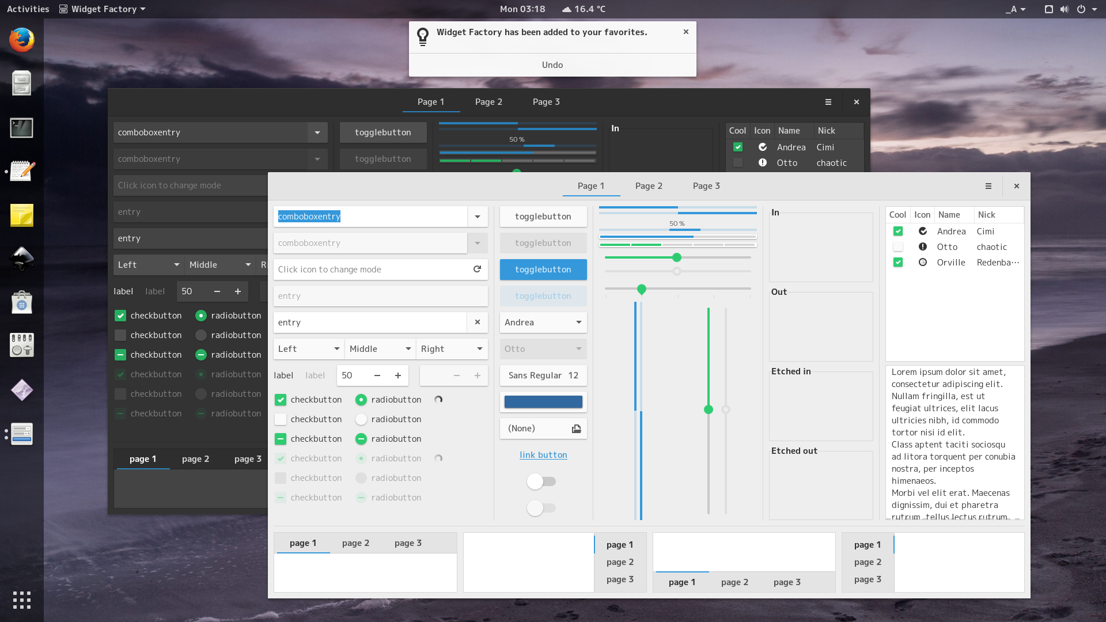The image size is (1106, 622).
Task: Open the hamburger menu in the dark window
Action: (x=828, y=102)
